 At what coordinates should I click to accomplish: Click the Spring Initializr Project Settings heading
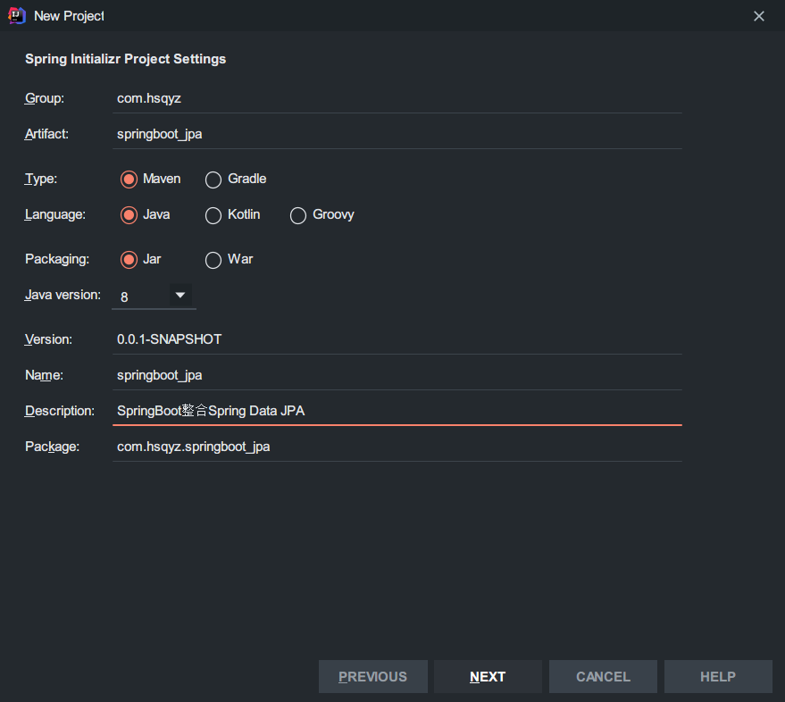click(125, 59)
